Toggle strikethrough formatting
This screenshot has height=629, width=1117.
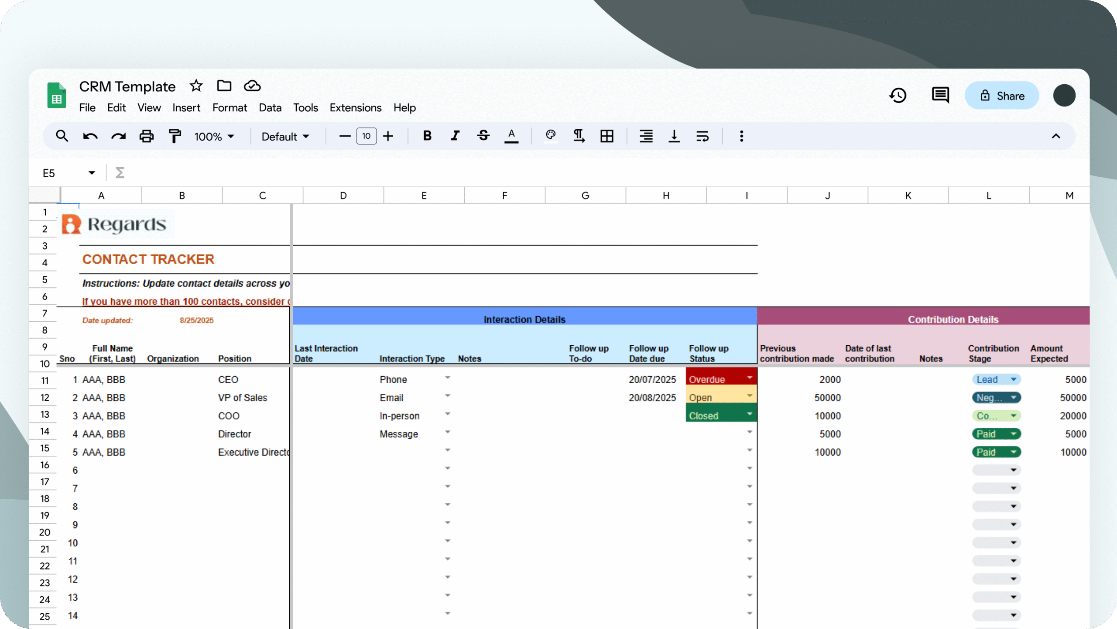click(483, 136)
